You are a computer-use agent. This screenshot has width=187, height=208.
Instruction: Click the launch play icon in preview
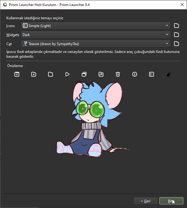67,74
